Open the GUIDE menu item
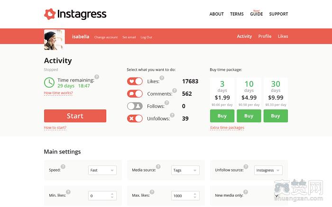Viewport: 332px width, 207px height. (256, 14)
